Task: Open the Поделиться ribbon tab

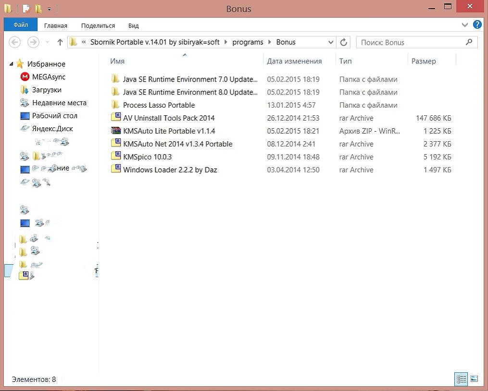Action: click(98, 25)
